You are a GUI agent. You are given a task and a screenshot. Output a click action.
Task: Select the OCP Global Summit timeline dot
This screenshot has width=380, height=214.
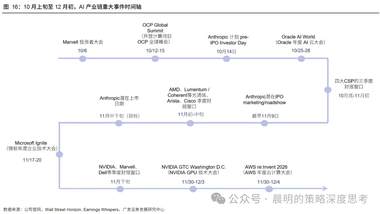[155, 59]
